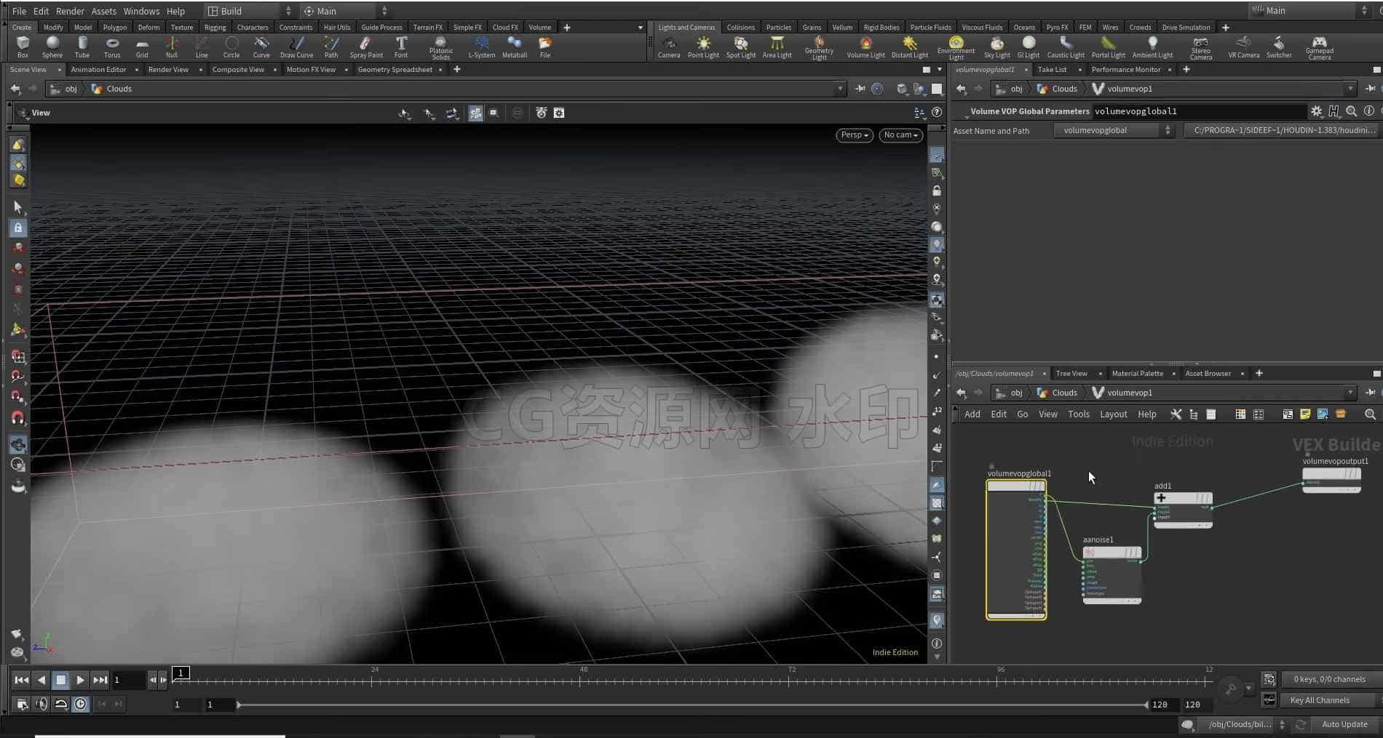This screenshot has height=738, width=1383.
Task: Select the L-System shelf tool
Action: tap(481, 47)
